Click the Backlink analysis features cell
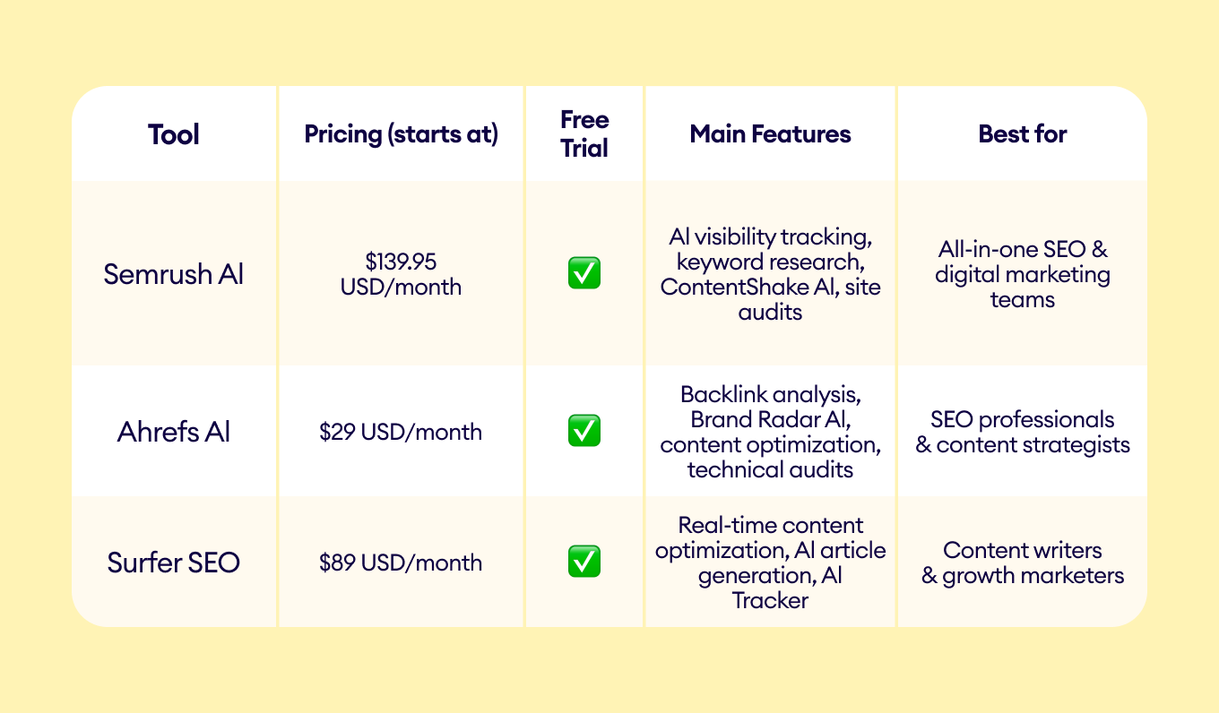Screen dimensions: 1219x713 coord(770,432)
